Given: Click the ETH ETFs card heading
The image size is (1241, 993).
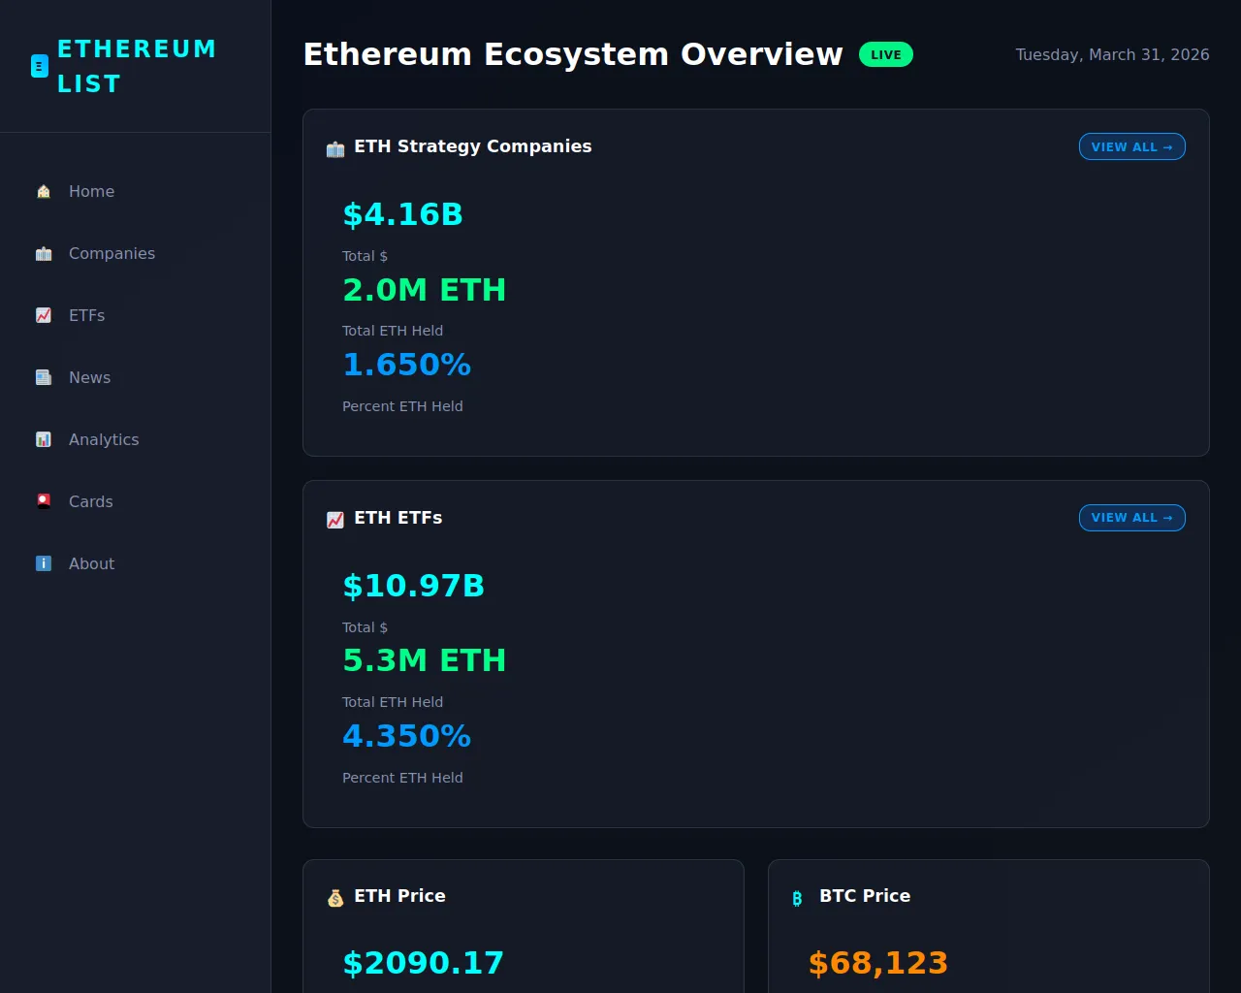Looking at the screenshot, I should pyautogui.click(x=398, y=518).
